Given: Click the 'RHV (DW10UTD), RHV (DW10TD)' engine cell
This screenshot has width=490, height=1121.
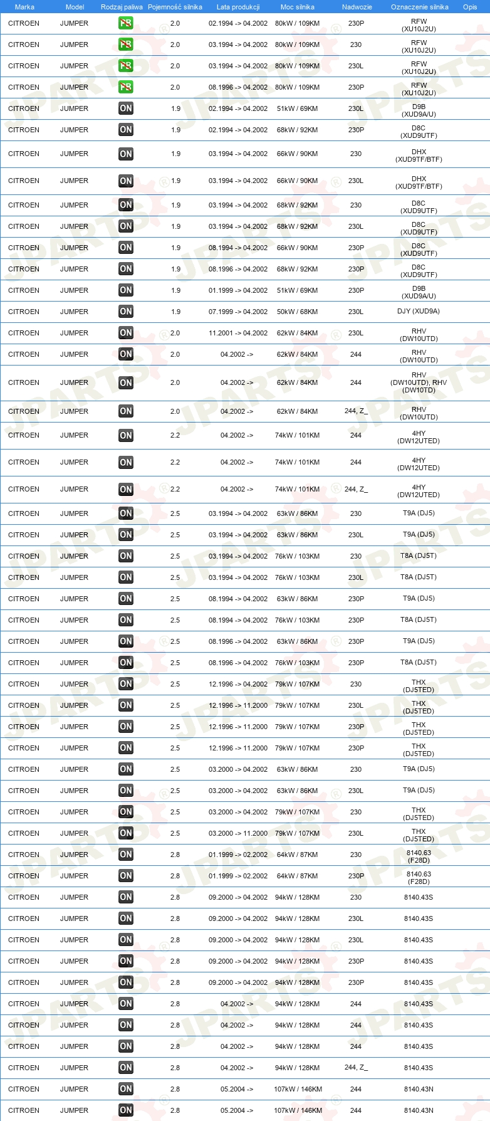Looking at the screenshot, I should (x=419, y=382).
